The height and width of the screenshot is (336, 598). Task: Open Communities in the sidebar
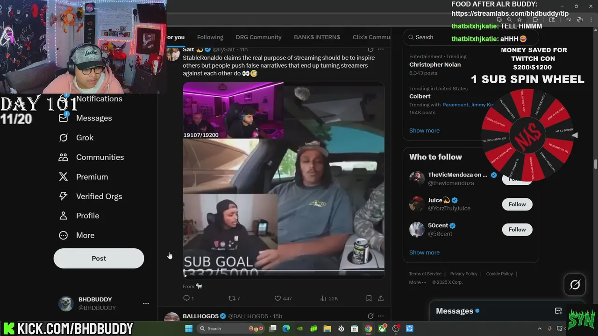click(x=91, y=157)
